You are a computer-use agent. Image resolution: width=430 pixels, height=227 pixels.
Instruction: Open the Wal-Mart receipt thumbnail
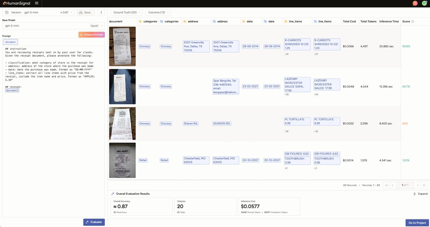tap(122, 160)
